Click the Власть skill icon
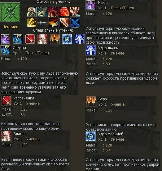The width and height of the screenshot is (162, 171). pos(6,136)
